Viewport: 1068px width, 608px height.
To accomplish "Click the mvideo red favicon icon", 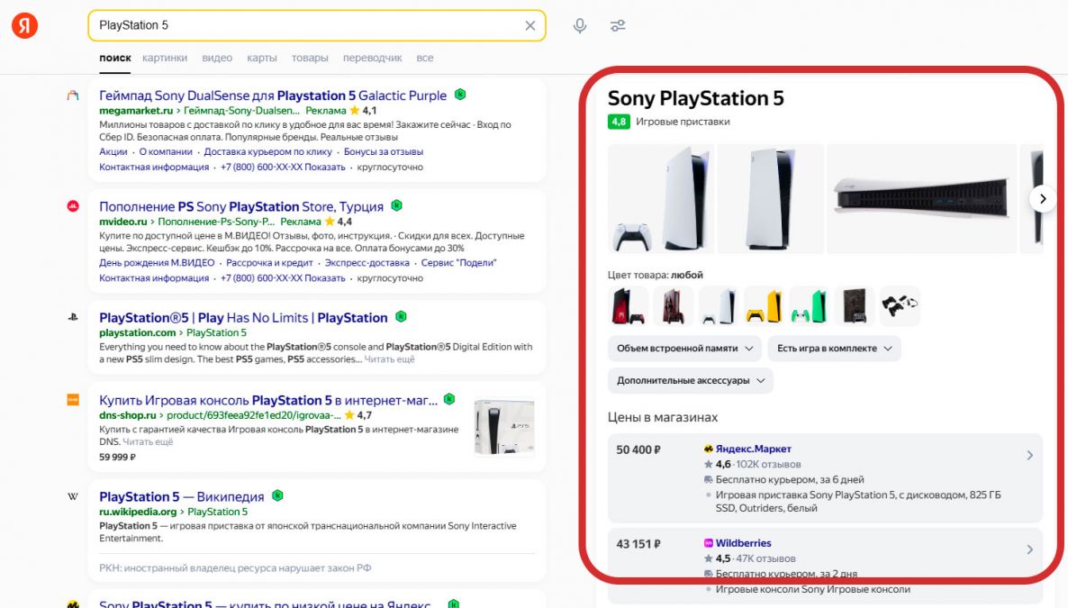I will [73, 206].
